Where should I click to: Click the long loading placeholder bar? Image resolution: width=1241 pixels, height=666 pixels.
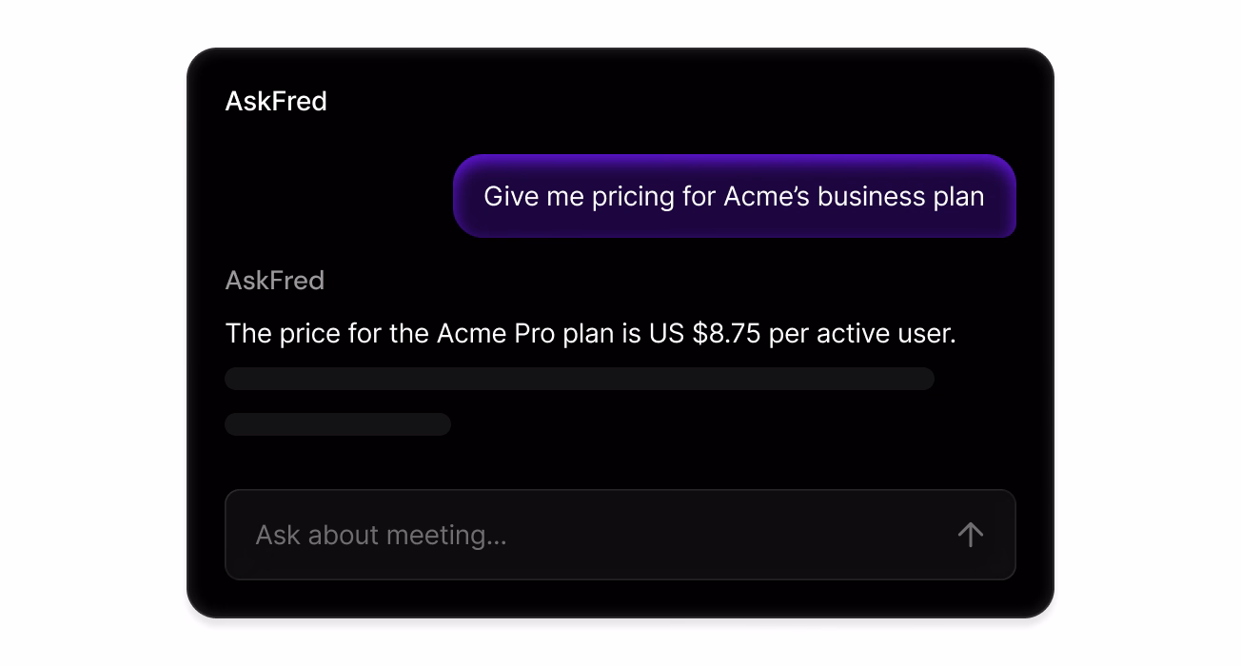[x=579, y=379]
